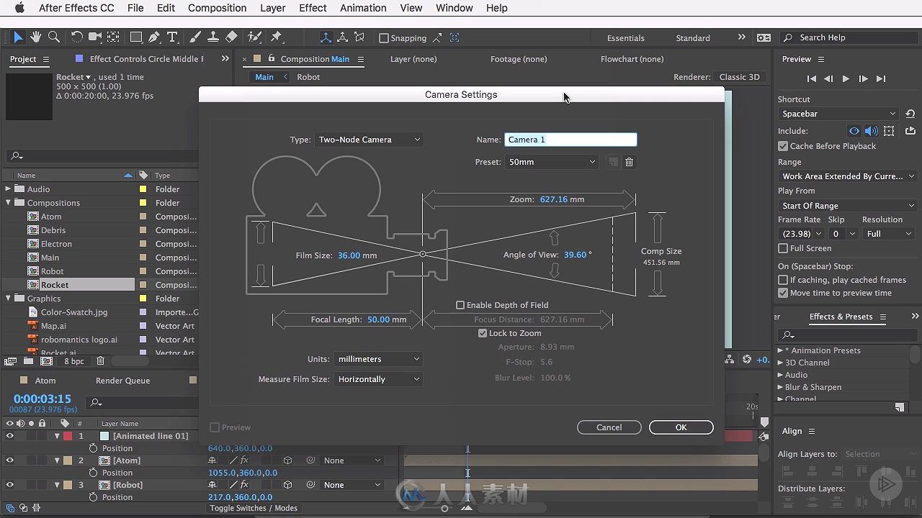Delete selected project item trash icon
Viewport: 922px width, 518px height.
pos(101,361)
